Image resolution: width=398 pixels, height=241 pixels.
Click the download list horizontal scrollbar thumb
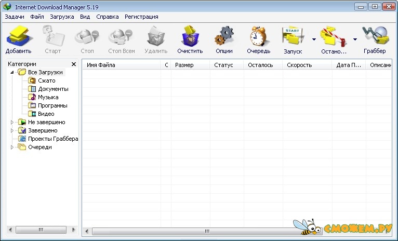207,231
